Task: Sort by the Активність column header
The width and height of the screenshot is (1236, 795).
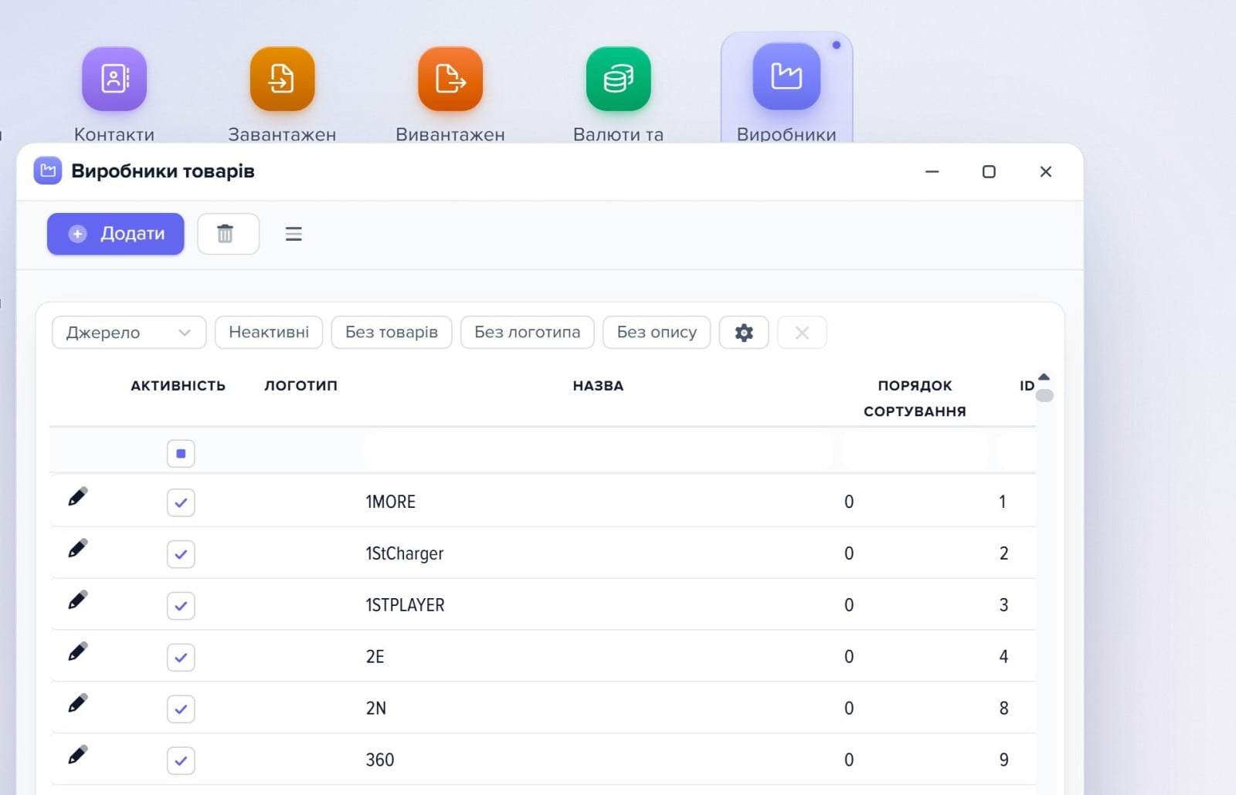Action: [178, 385]
